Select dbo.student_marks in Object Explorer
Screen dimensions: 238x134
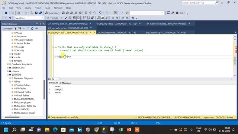[26, 113]
